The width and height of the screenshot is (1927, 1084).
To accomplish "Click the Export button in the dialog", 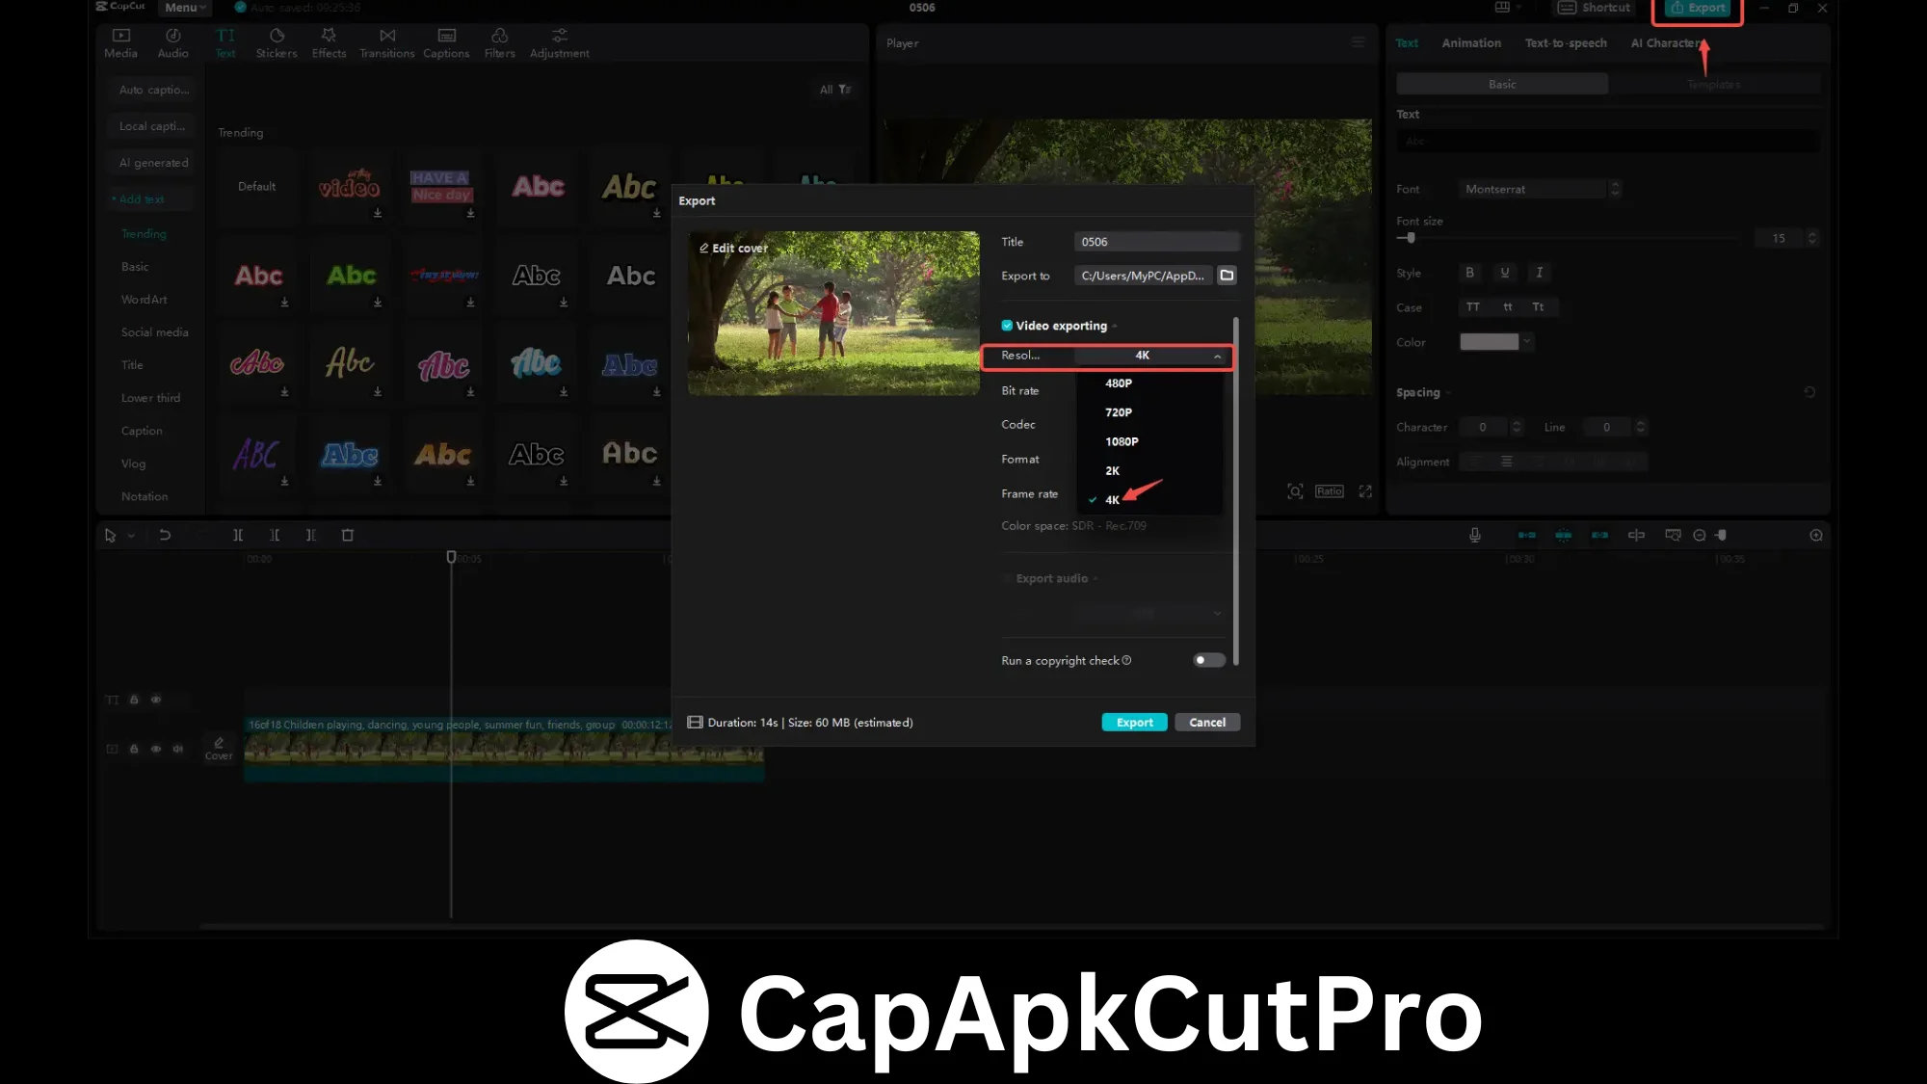I will (x=1134, y=723).
